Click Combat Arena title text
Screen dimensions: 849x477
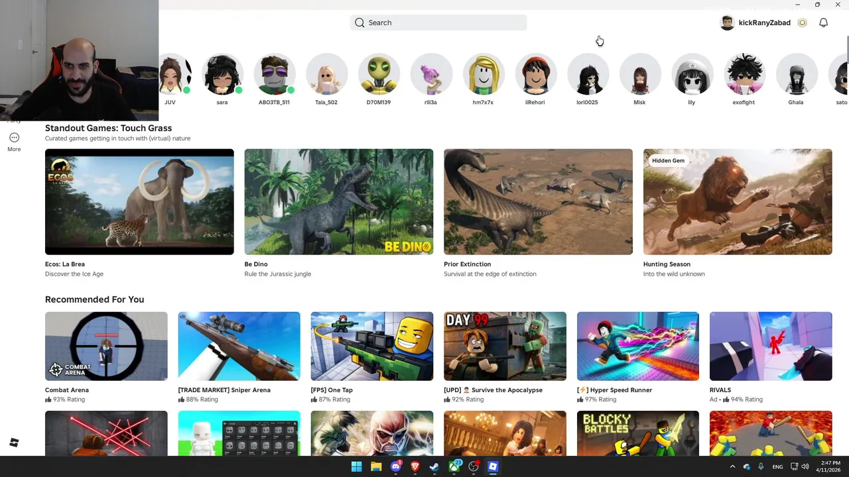67,390
